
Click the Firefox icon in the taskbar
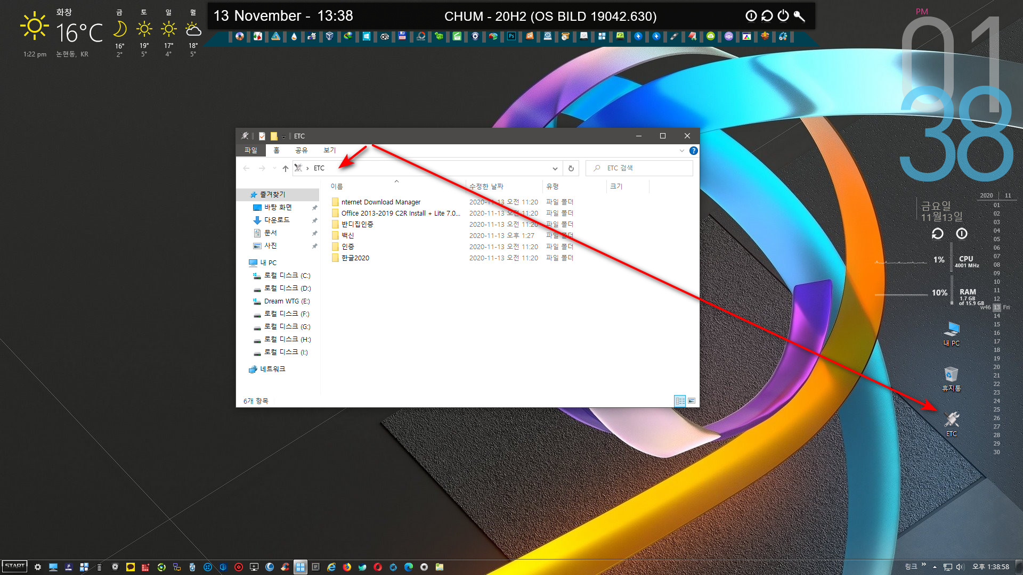[347, 567]
